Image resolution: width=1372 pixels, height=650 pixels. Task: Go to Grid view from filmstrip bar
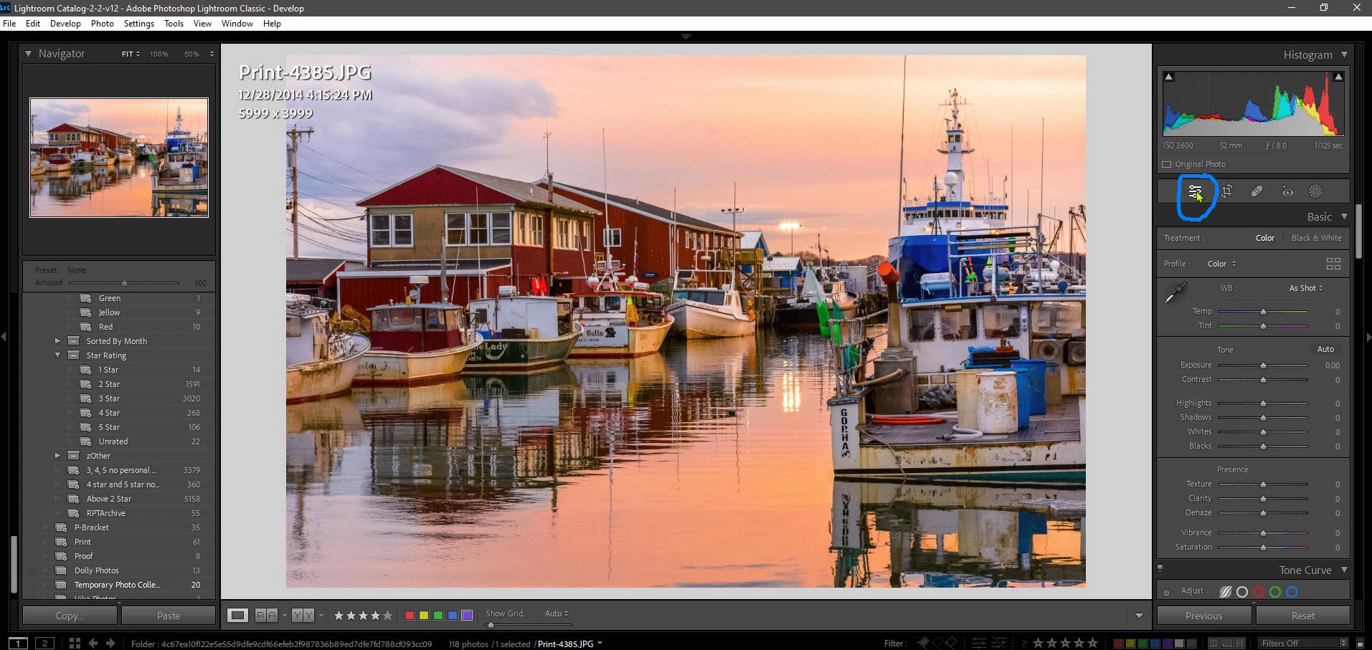pyautogui.click(x=75, y=643)
